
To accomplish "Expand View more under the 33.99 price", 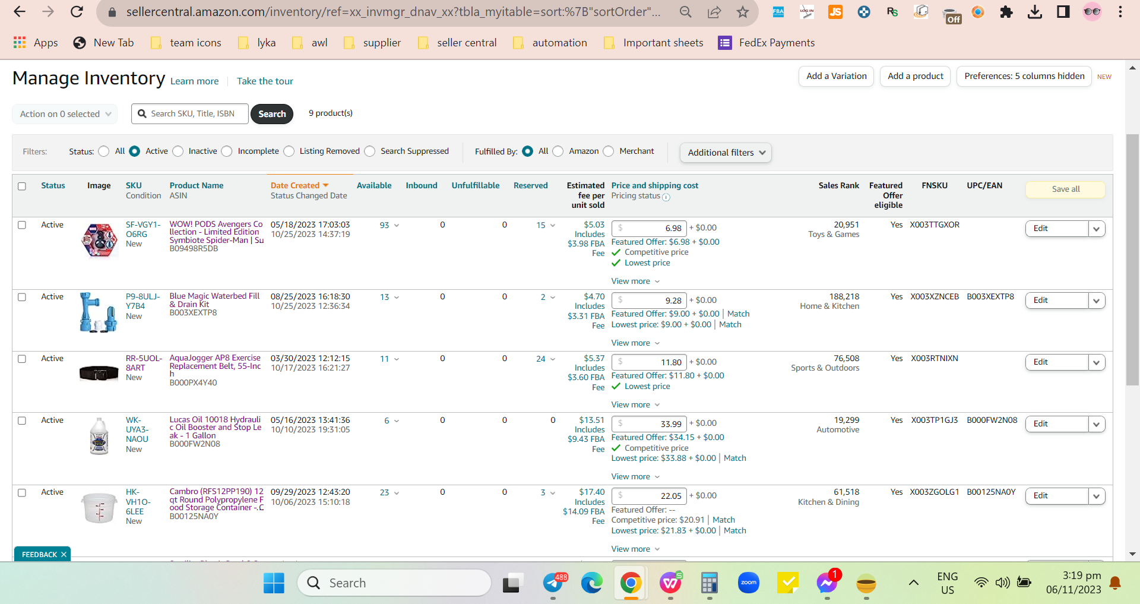I will tap(636, 477).
